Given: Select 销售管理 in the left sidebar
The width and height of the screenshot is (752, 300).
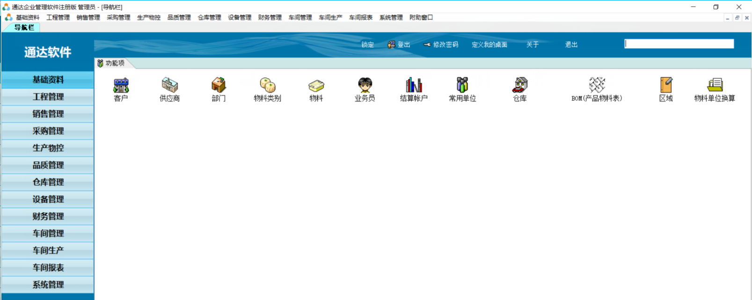Looking at the screenshot, I should pos(48,114).
